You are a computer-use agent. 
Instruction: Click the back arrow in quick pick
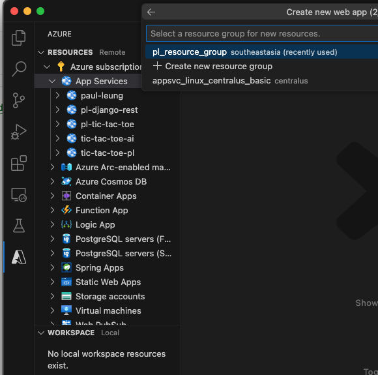click(x=151, y=12)
